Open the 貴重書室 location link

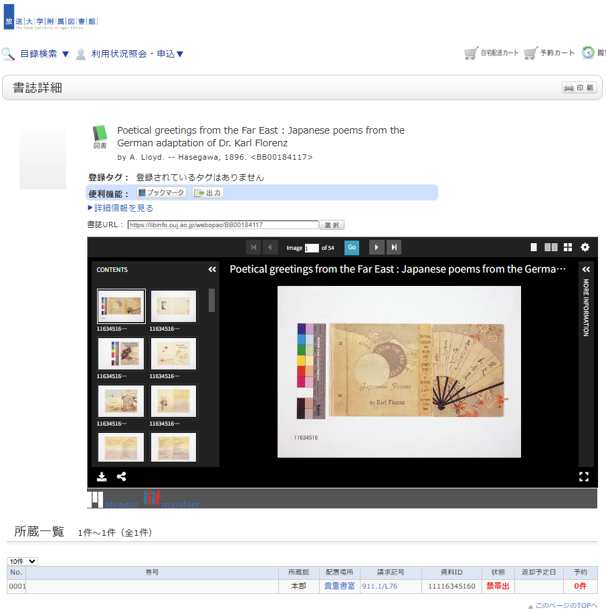(x=340, y=586)
